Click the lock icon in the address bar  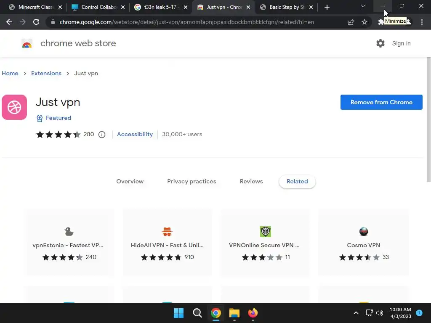coord(53,22)
